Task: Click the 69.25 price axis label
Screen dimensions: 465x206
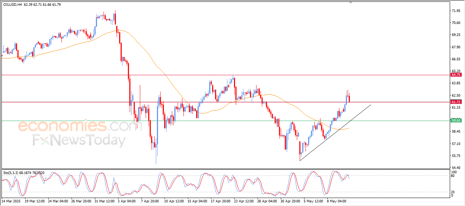Action: pos(456,35)
